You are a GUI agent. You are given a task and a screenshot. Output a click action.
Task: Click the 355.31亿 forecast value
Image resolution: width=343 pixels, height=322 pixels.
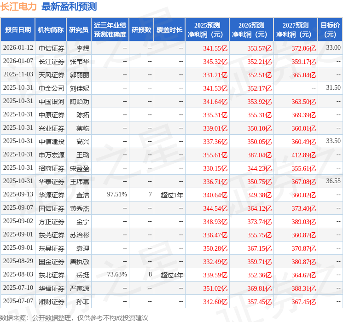click(260, 115)
